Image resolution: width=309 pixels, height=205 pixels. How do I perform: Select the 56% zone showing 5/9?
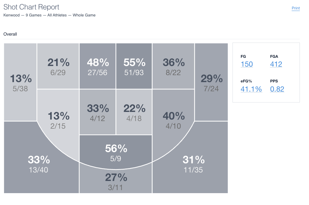tap(116, 152)
